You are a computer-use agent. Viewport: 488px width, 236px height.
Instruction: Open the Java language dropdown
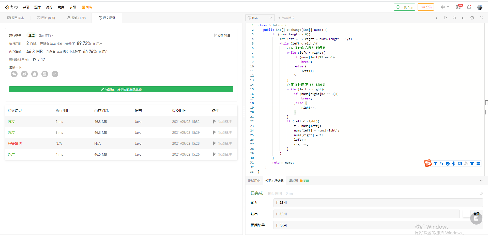tap(260, 18)
